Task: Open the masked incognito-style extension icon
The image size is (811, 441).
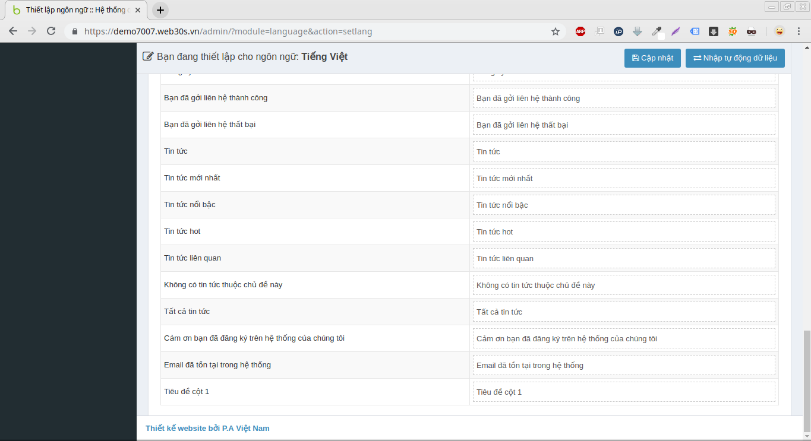Action: click(752, 31)
